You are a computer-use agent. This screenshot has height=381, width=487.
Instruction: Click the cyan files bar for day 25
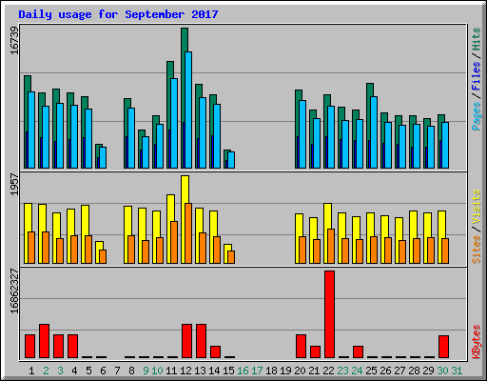pyautogui.click(x=374, y=132)
